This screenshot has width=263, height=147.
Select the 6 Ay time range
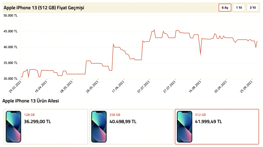225,8
